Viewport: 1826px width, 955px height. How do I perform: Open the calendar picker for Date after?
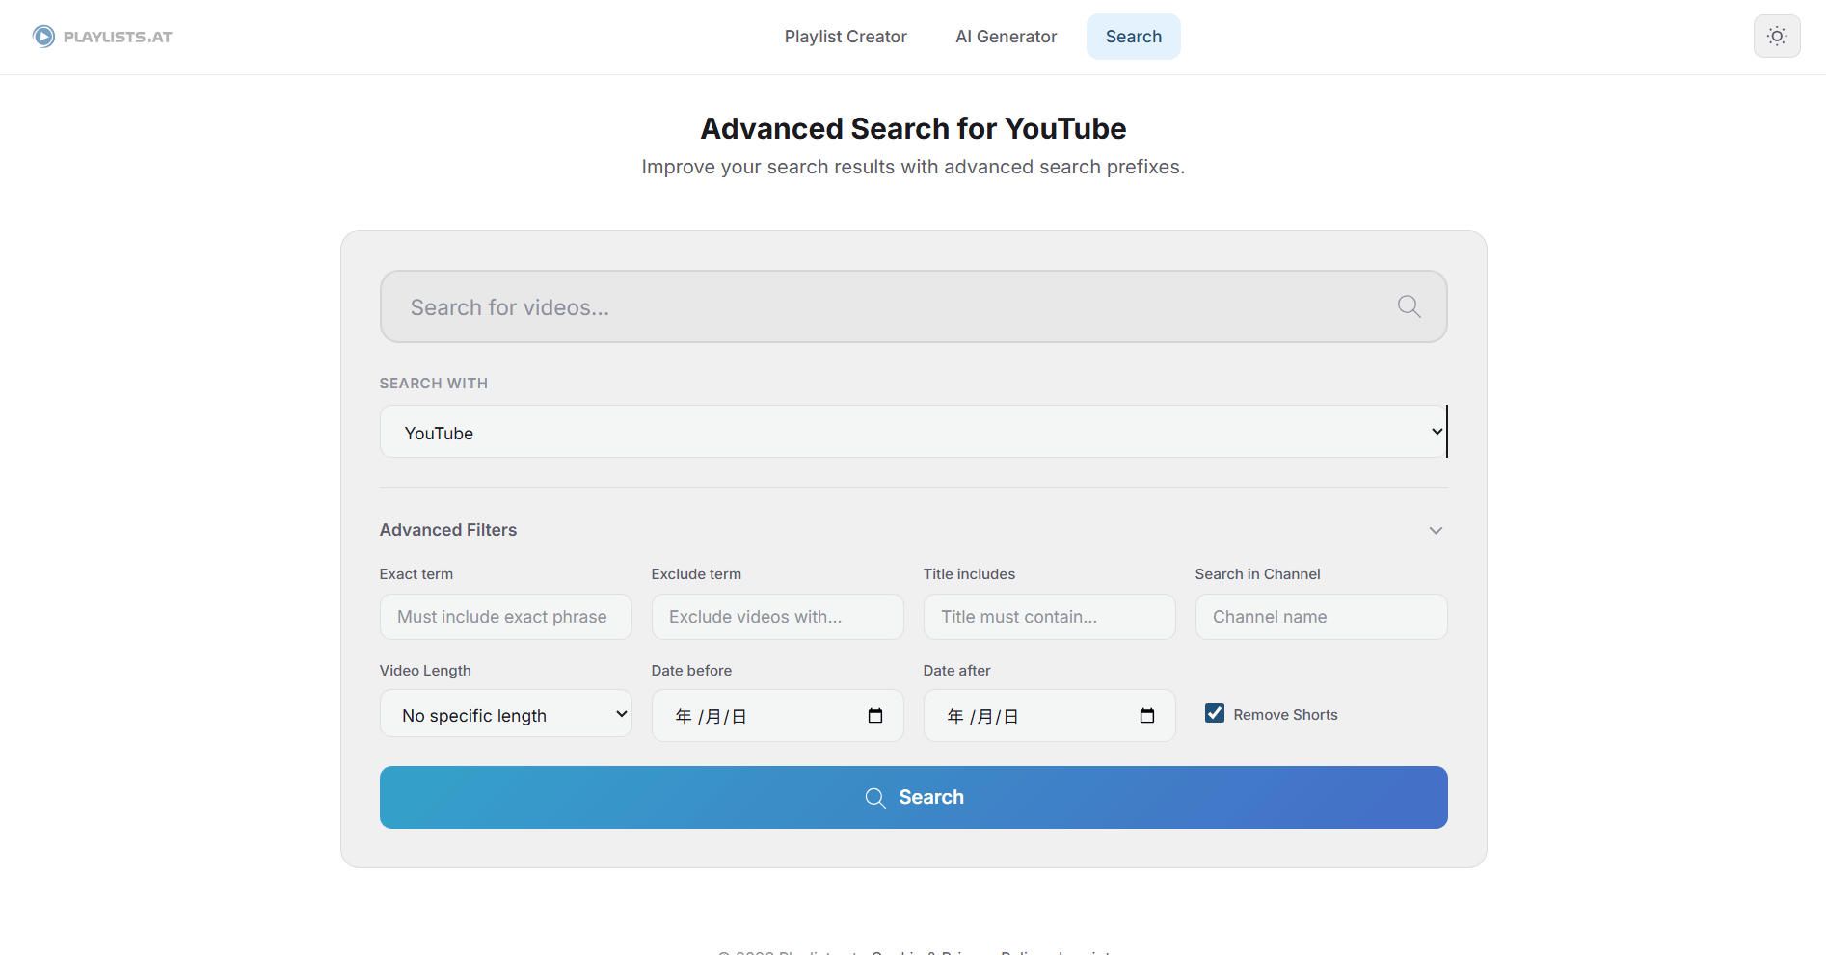(x=1146, y=716)
